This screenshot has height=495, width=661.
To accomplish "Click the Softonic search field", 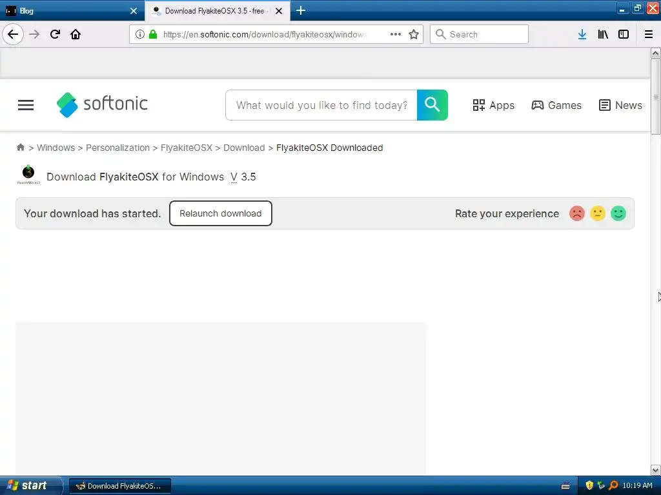I will 321,105.
